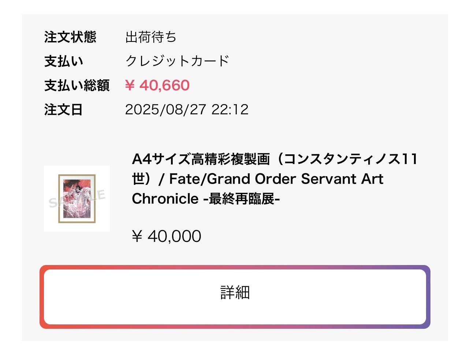Click the yen symbol beside 40,000

(137, 236)
